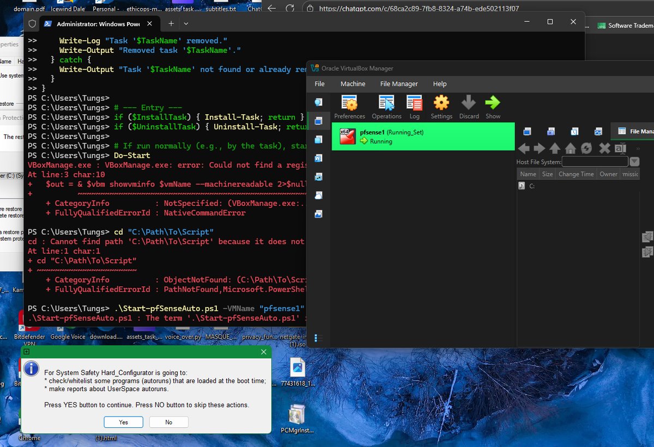Viewport: 654px width, 447px height.
Task: Click the highlighted Machines icon in VirtualBox sidebar
Action: click(318, 121)
